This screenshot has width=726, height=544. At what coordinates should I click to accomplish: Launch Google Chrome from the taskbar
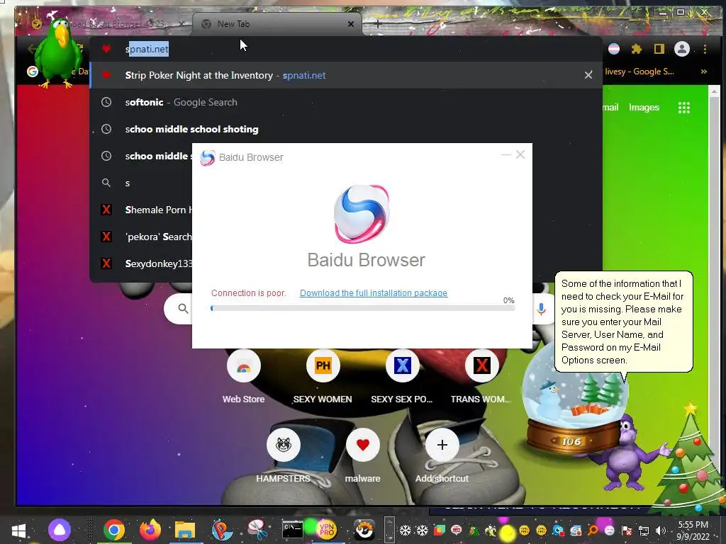coord(114,530)
